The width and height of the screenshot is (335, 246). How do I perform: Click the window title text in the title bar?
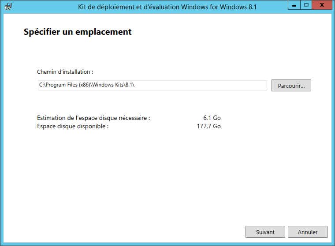(x=167, y=7)
